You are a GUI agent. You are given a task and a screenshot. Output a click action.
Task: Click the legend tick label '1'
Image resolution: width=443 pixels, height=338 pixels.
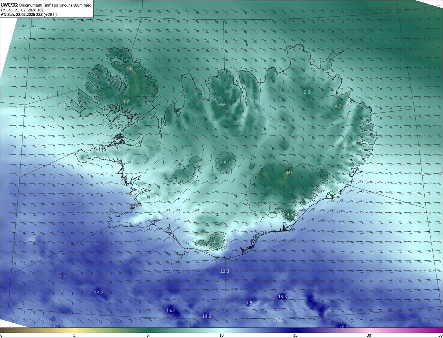(74, 335)
